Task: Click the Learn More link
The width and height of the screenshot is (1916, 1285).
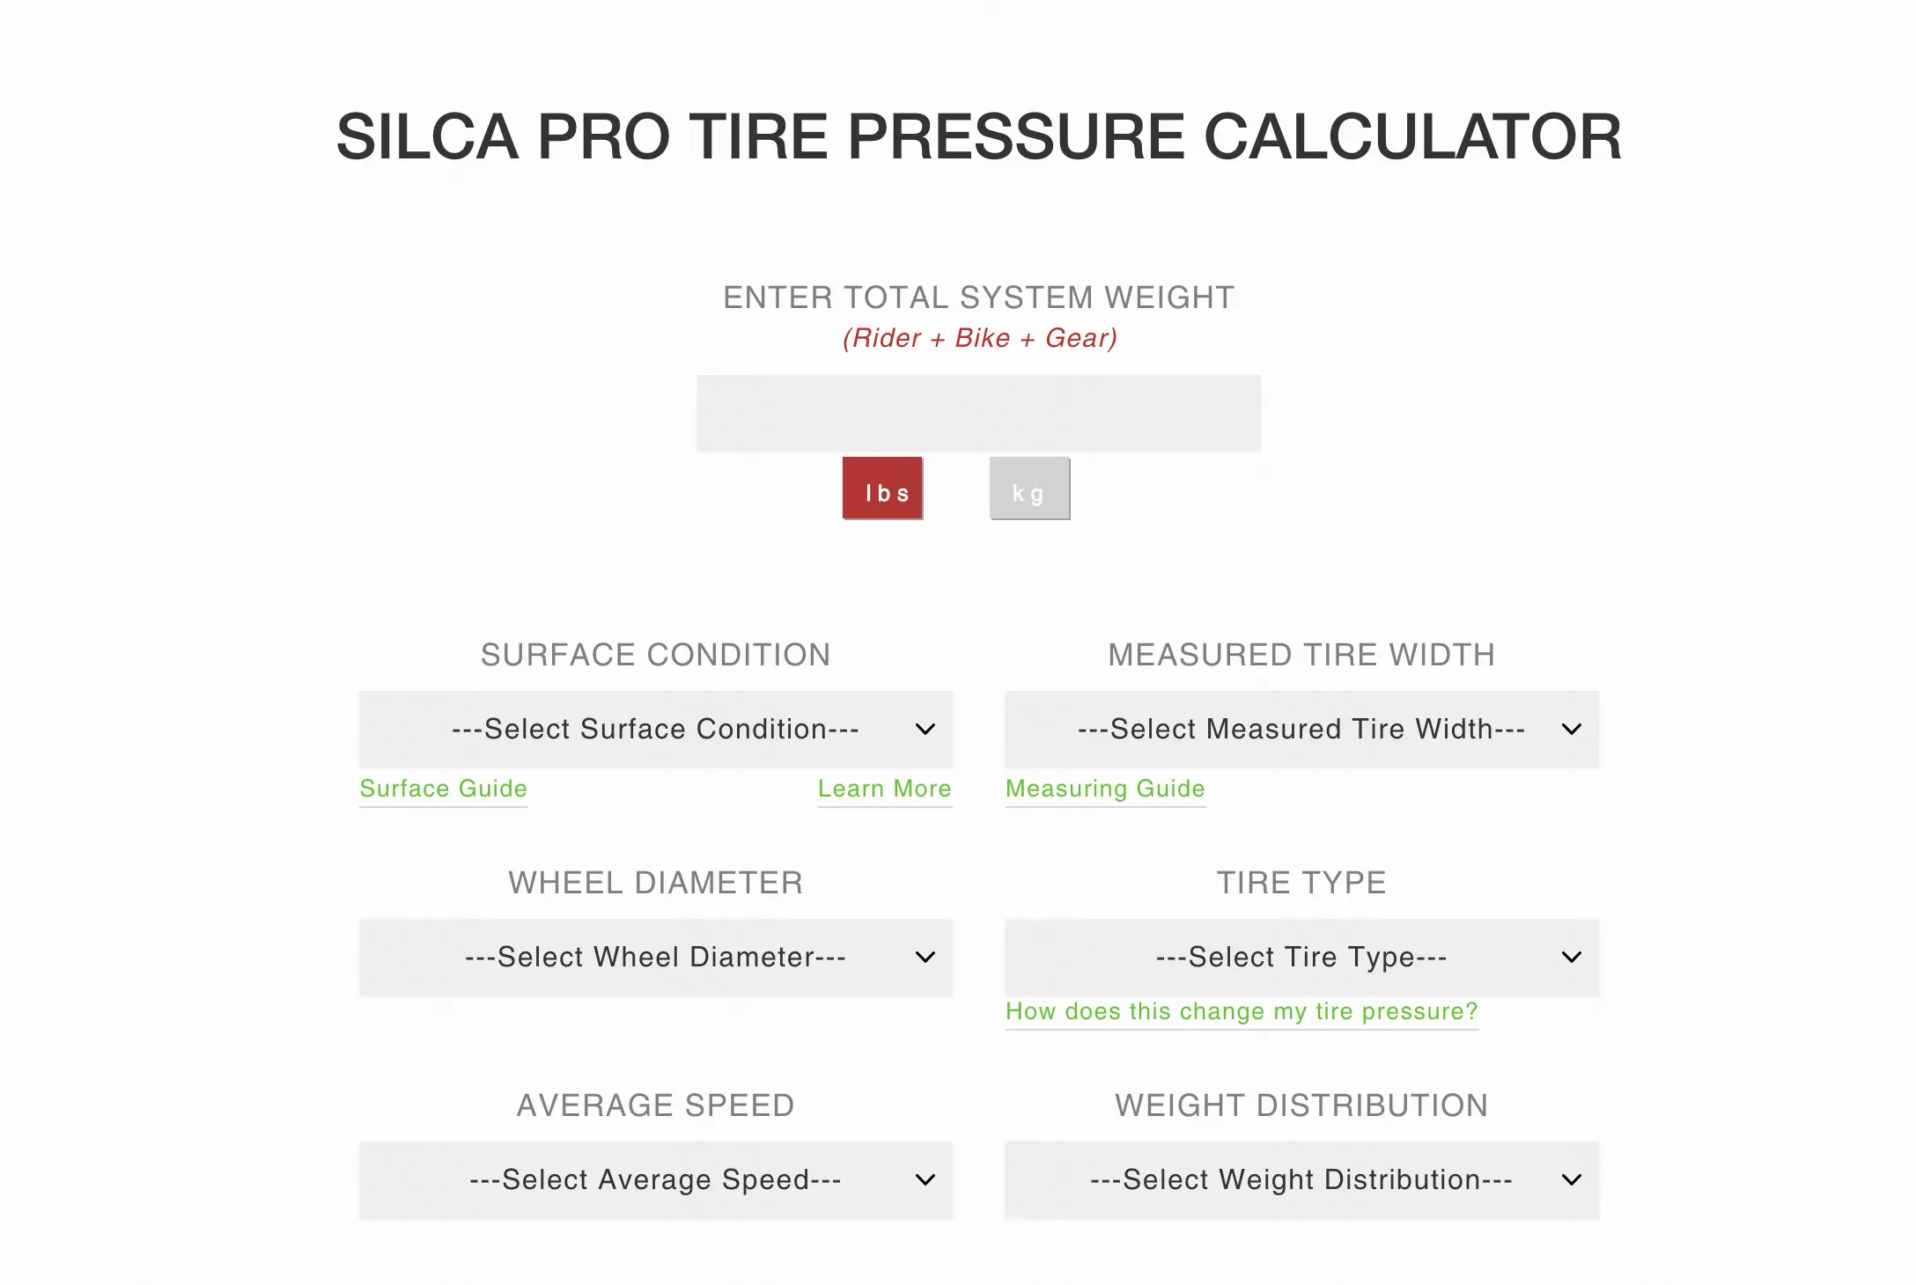Action: tap(884, 789)
